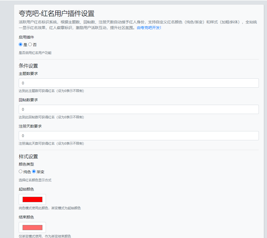Image resolution: width=267 pixels, height=238 pixels.
Task: Click the 夸克吧-红名用户插件设置 page title
Action: click(57, 13)
